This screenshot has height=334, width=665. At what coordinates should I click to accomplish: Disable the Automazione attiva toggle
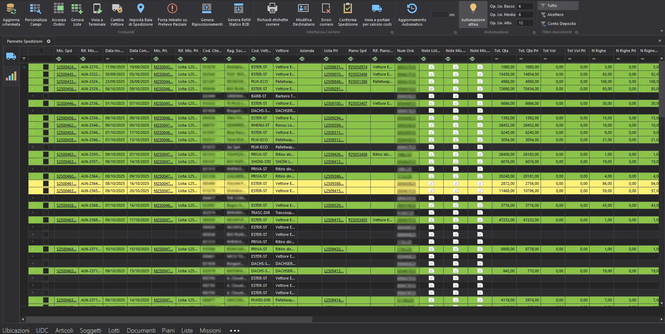tap(473, 14)
